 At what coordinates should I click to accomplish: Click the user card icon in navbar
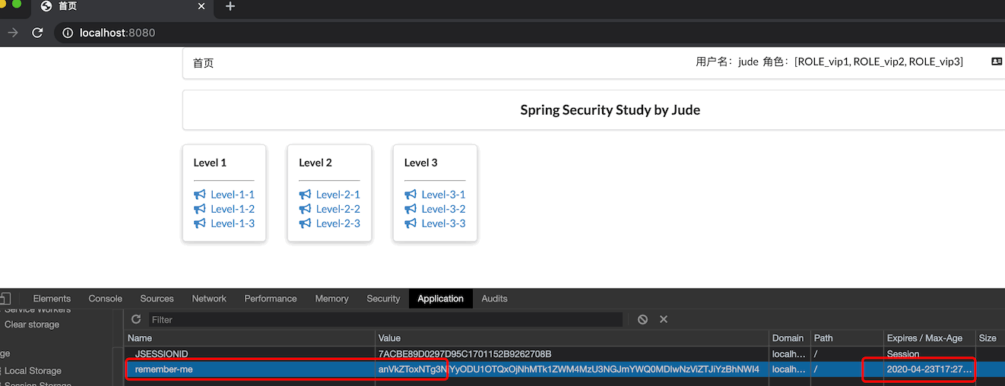click(997, 62)
